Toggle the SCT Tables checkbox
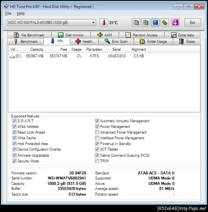 coord(97,149)
